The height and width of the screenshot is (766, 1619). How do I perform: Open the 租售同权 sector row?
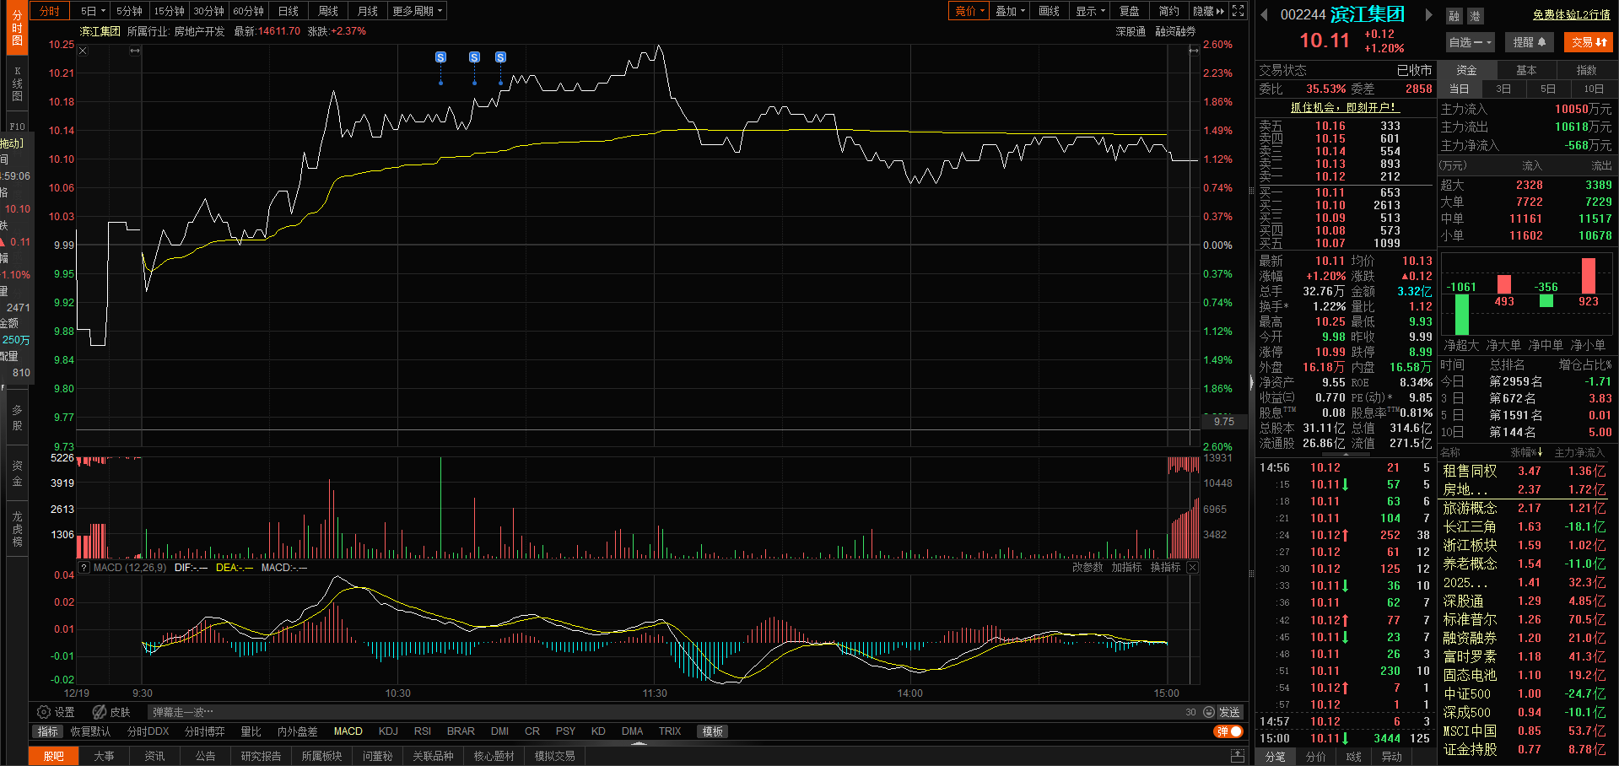click(x=1524, y=471)
